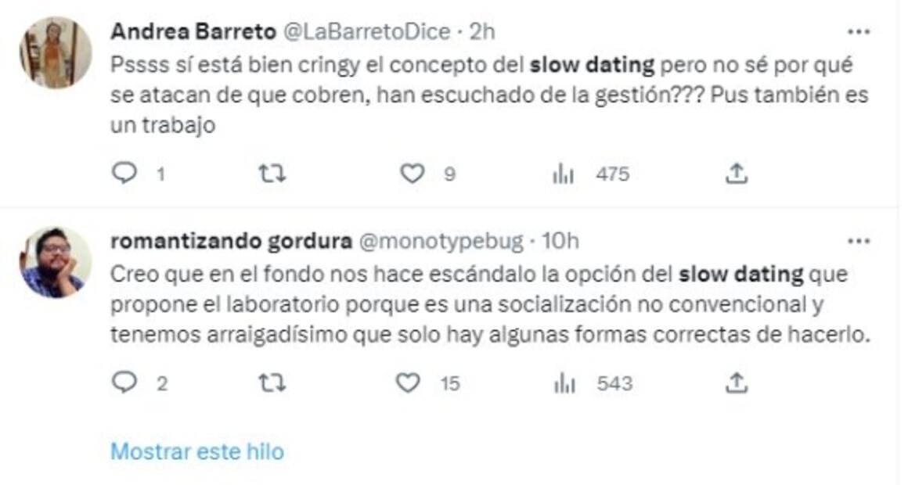Reply to romantizando gordura's tweet
Image resolution: width=908 pixels, height=485 pixels.
[126, 381]
